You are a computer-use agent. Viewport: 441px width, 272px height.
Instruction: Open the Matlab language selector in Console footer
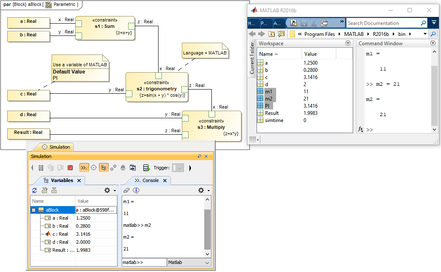tap(189, 262)
